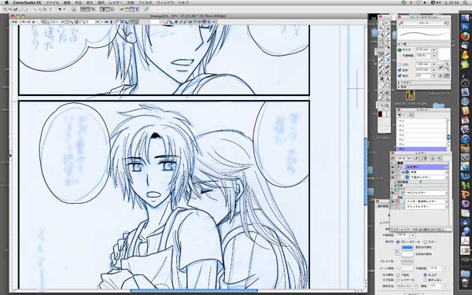
Task: Click the canvas zoom percentage field
Action: (x=55, y=22)
